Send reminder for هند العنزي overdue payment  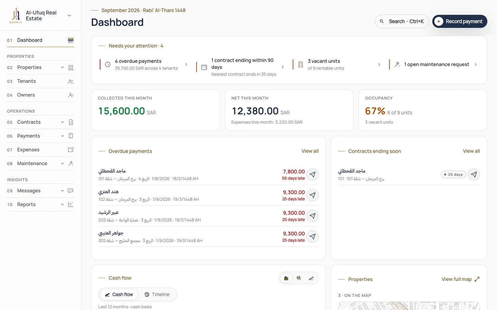(x=312, y=195)
